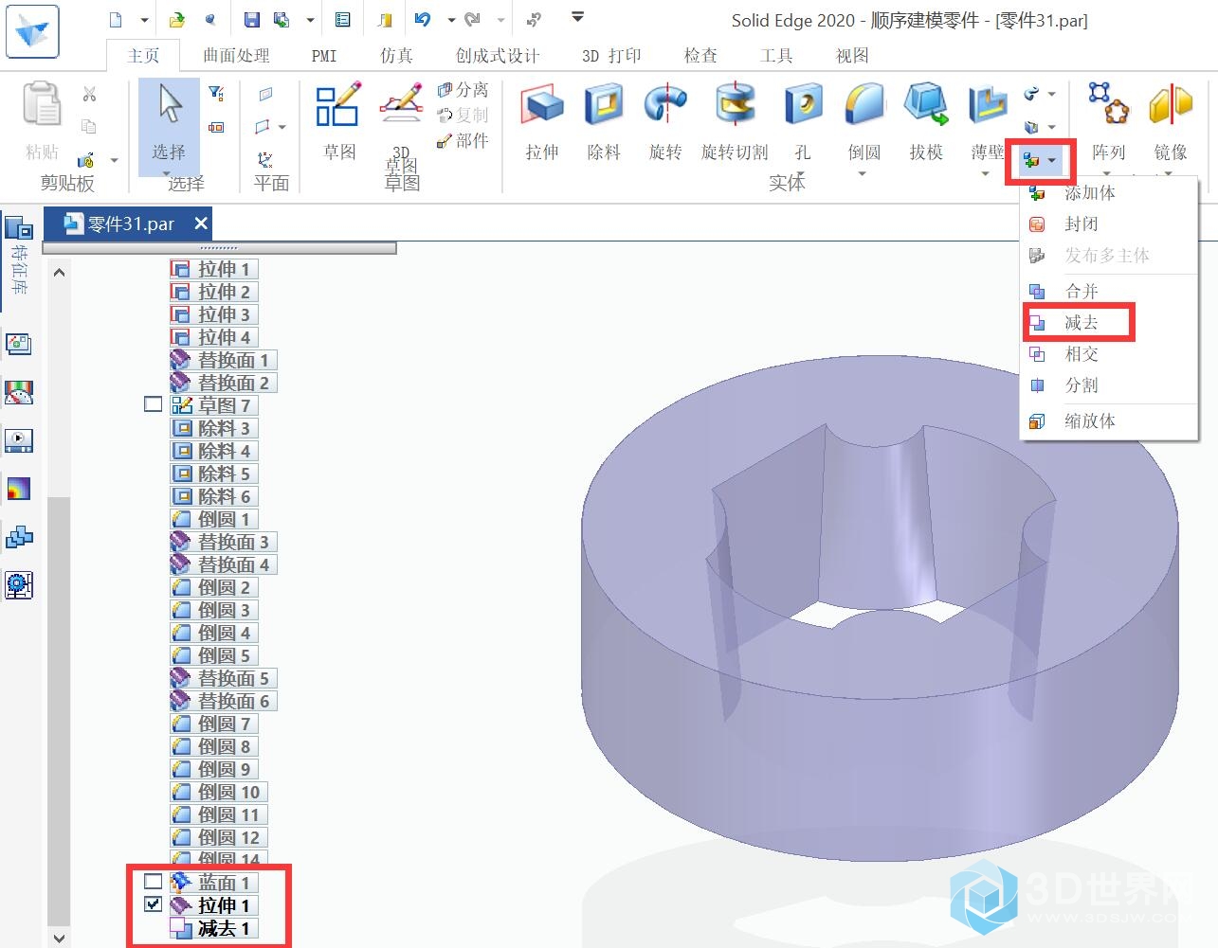This screenshot has height=948, width=1218.
Task: Click the New document icon
Action: [116, 20]
